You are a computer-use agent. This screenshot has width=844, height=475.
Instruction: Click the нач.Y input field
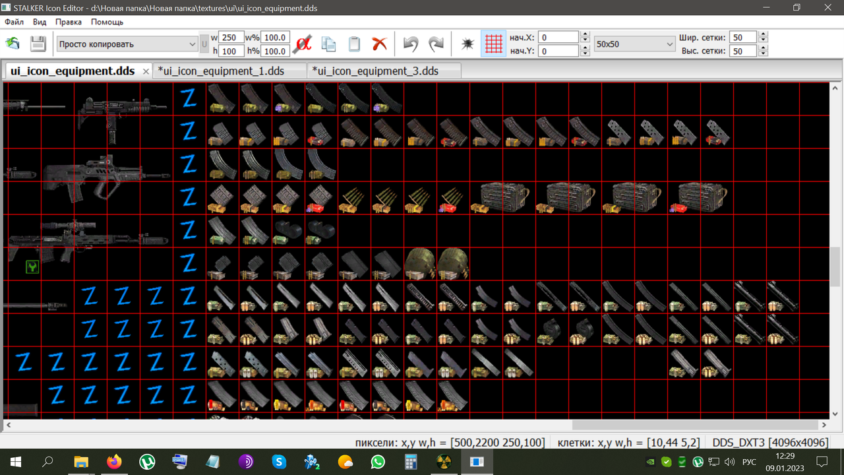(559, 51)
